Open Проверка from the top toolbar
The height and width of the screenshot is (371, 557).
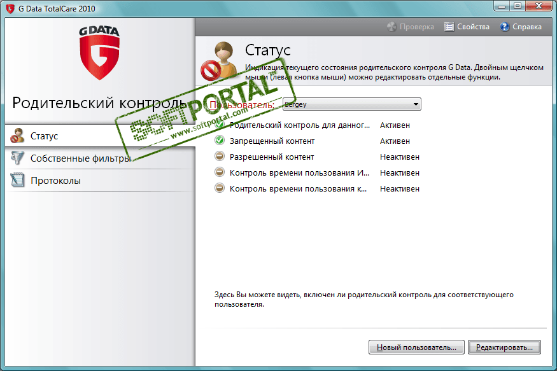pyautogui.click(x=411, y=27)
